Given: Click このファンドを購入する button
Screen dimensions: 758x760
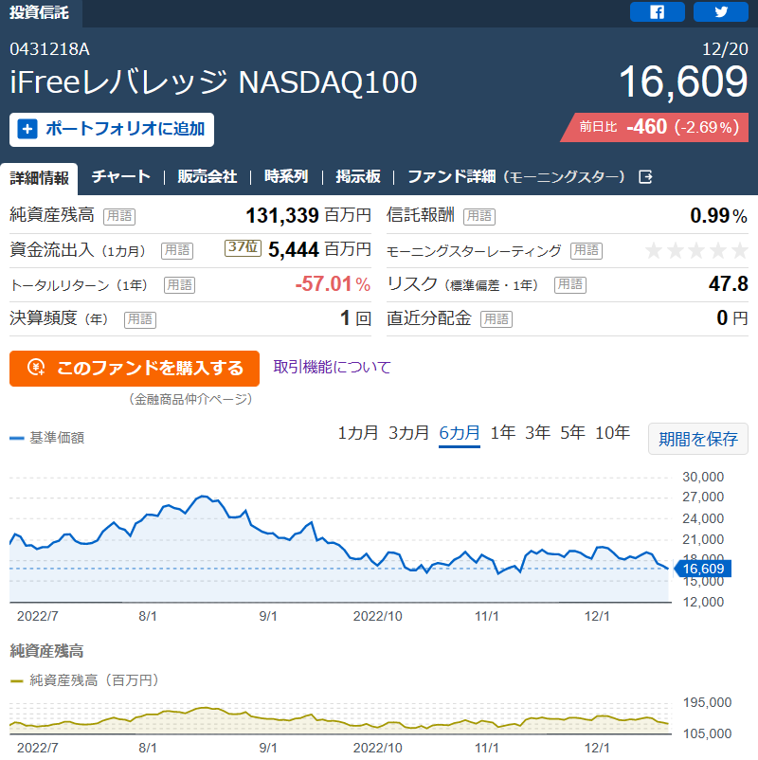Looking at the screenshot, I should (x=135, y=369).
